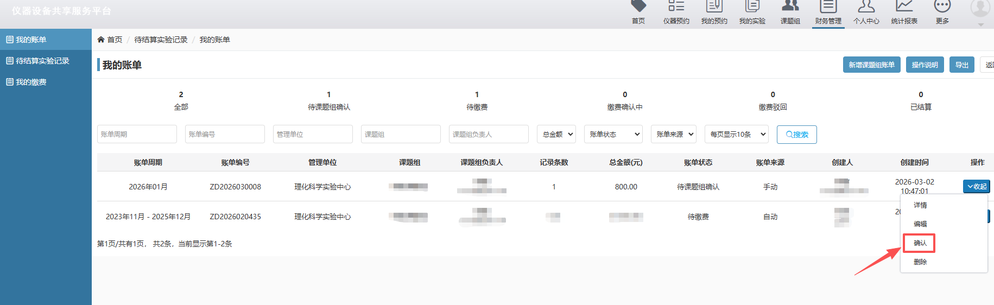
Task: Open 个人中心 personal center icon
Action: click(x=866, y=12)
